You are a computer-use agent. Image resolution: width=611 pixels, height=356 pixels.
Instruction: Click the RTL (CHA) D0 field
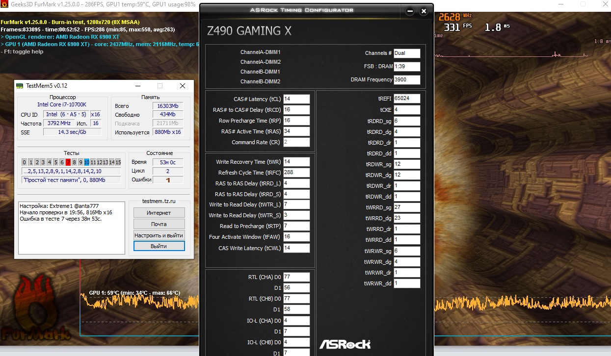296,277
